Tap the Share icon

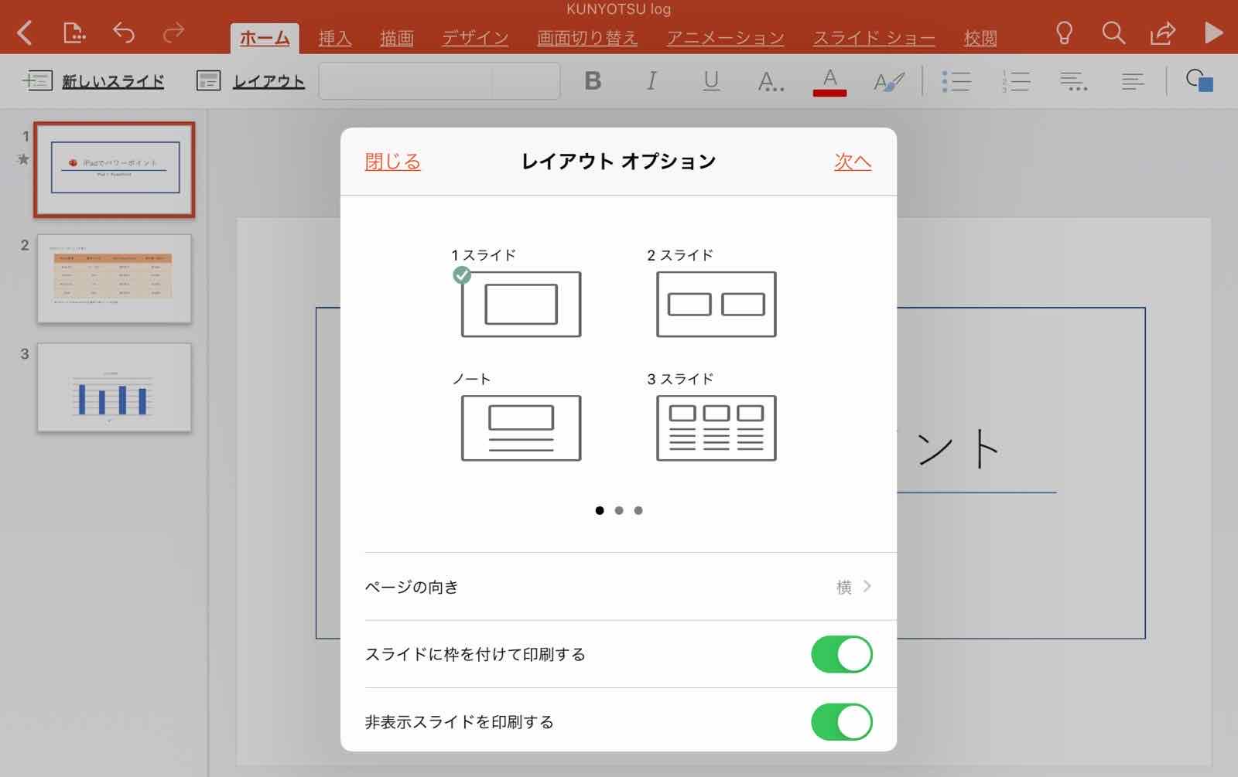1163,32
